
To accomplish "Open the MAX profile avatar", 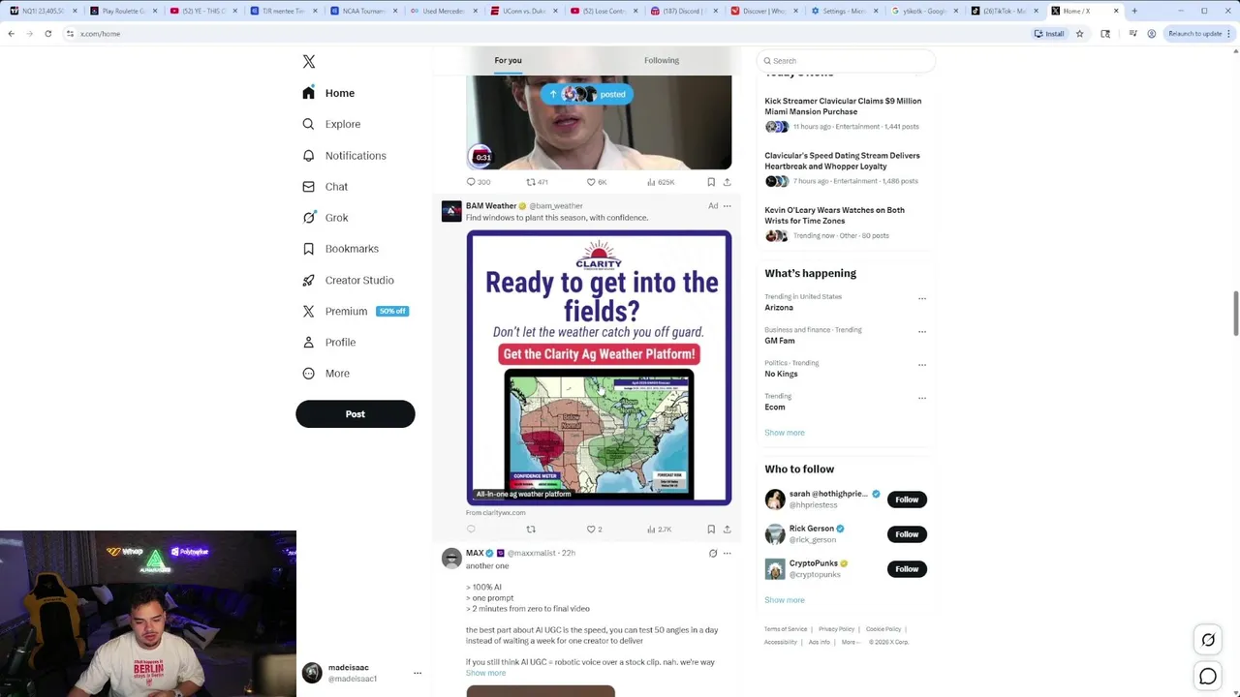I will coord(451,559).
